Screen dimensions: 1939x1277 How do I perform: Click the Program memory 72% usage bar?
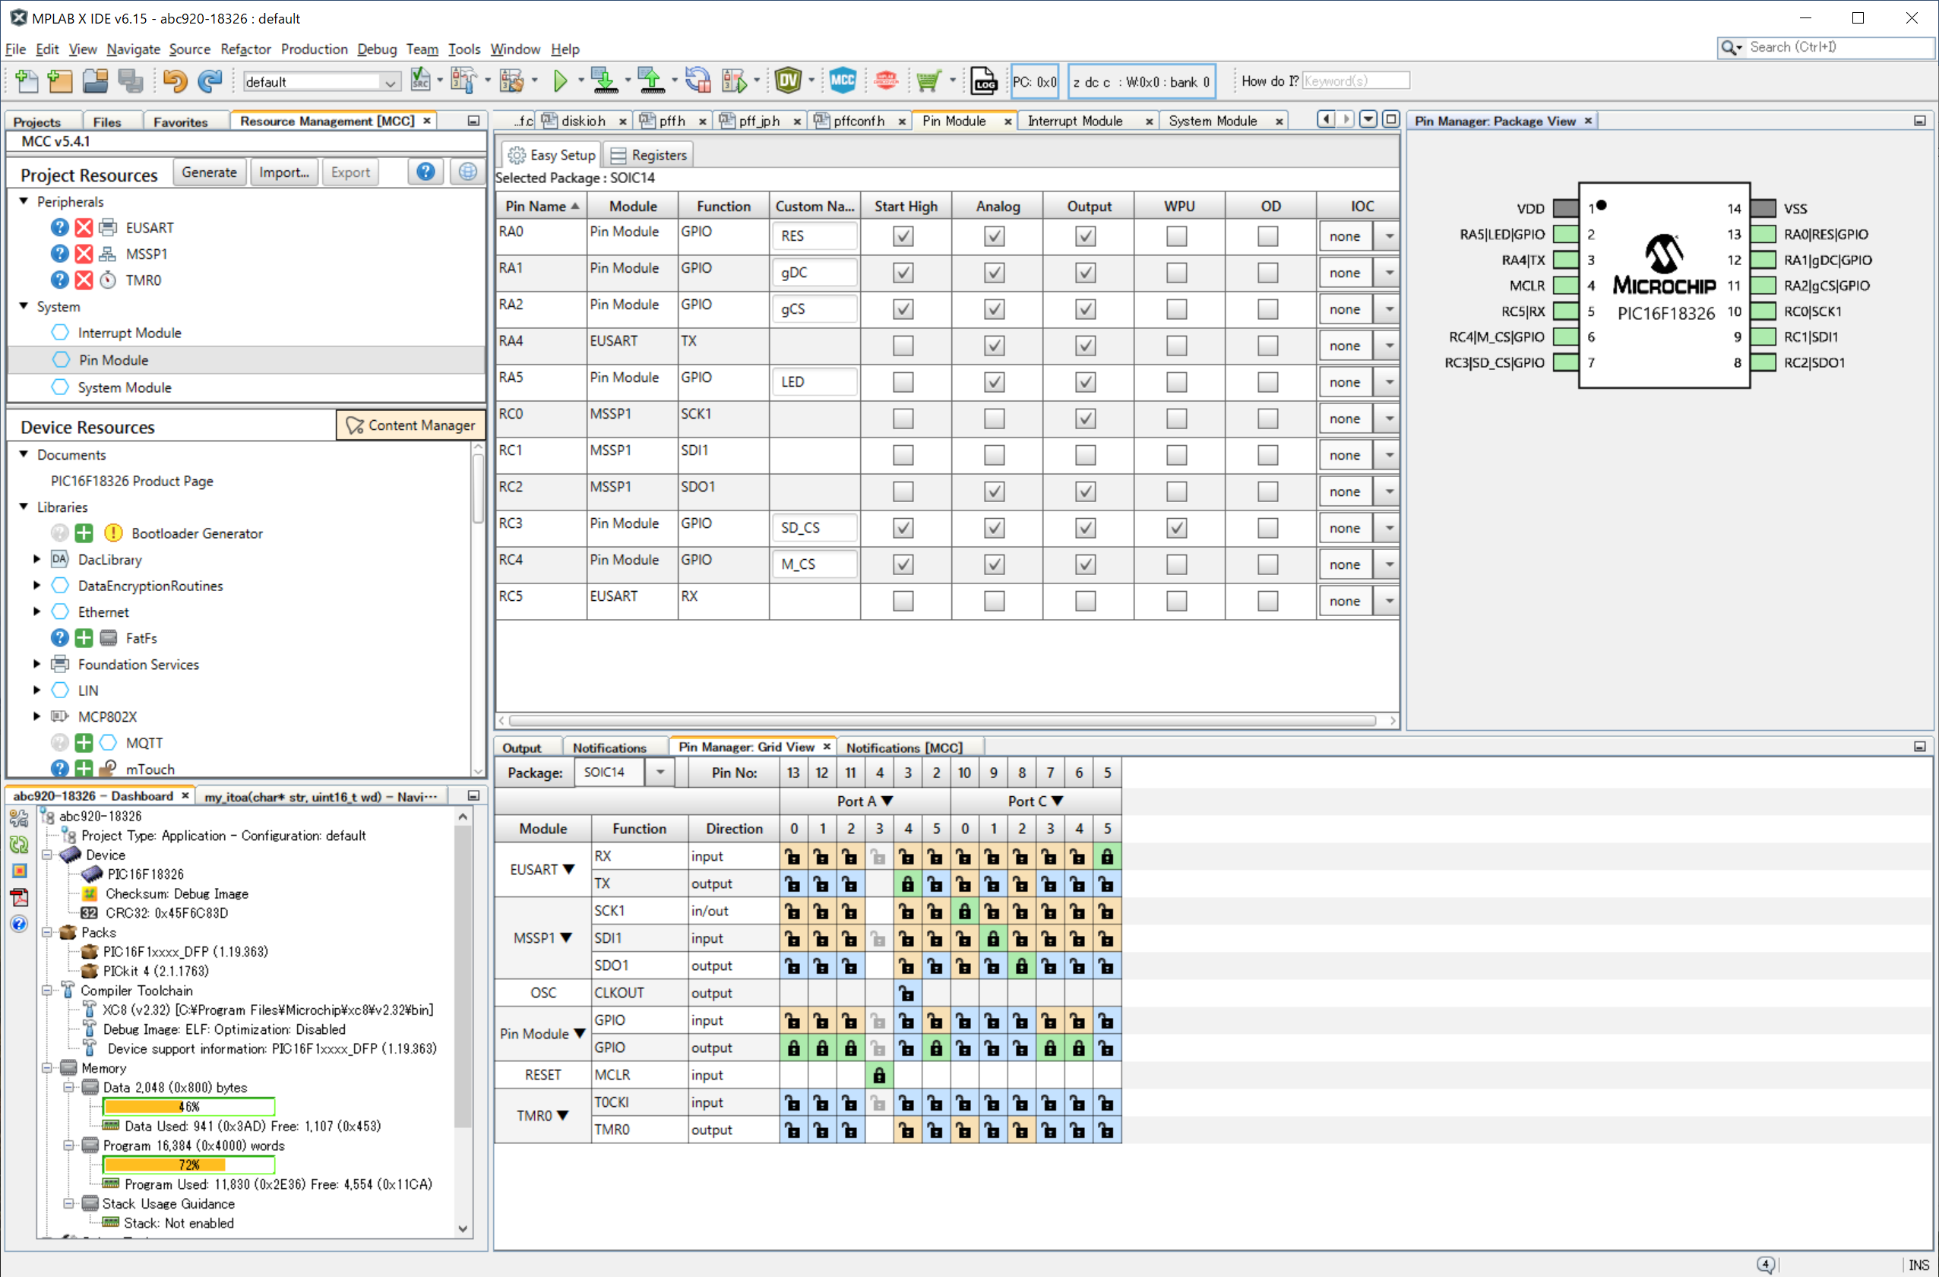(x=189, y=1165)
